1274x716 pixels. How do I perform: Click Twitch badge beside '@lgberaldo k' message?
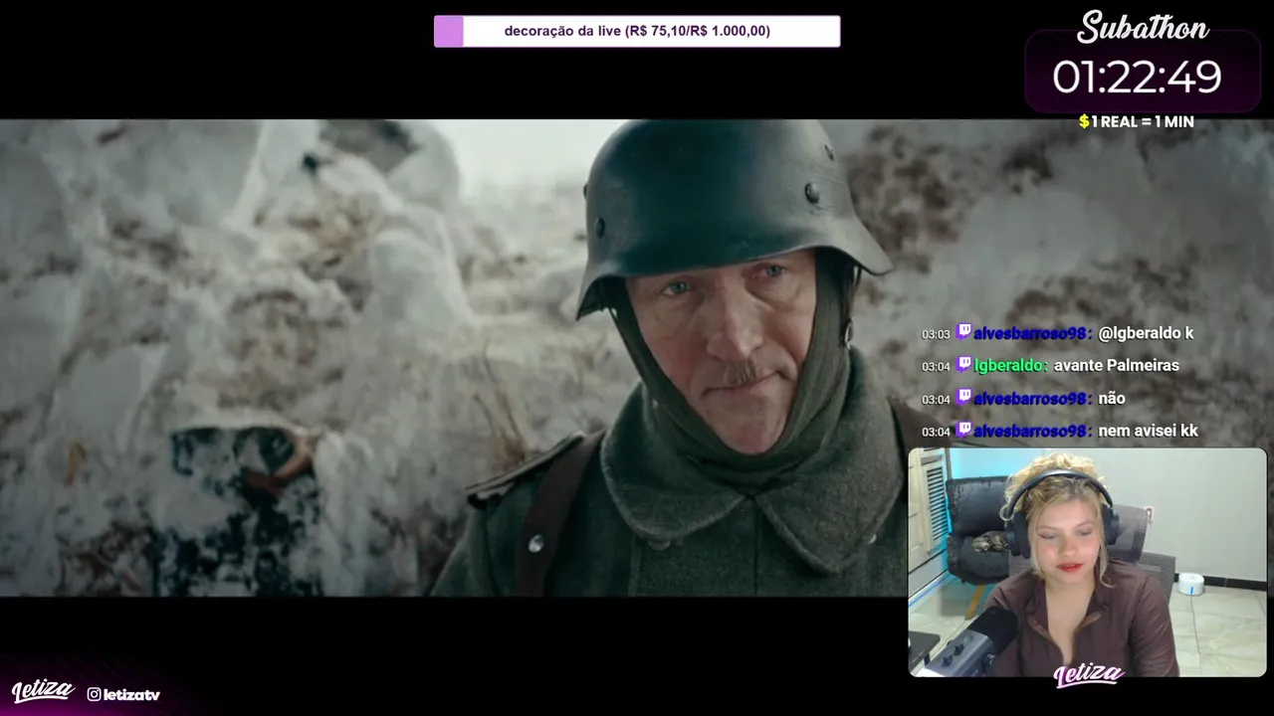963,332
